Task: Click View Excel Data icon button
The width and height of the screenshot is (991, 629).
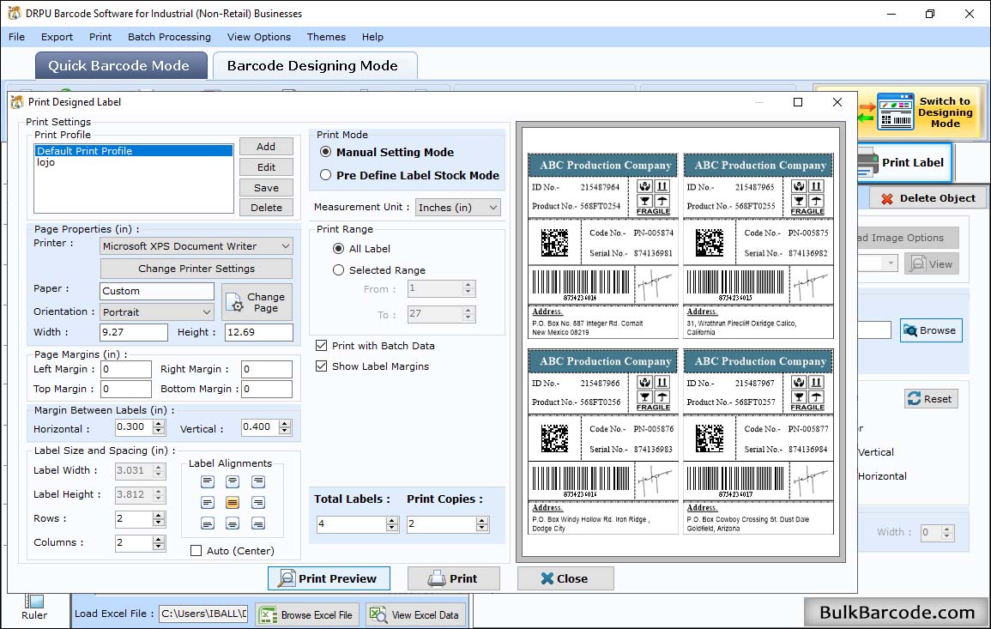Action: coord(416,614)
